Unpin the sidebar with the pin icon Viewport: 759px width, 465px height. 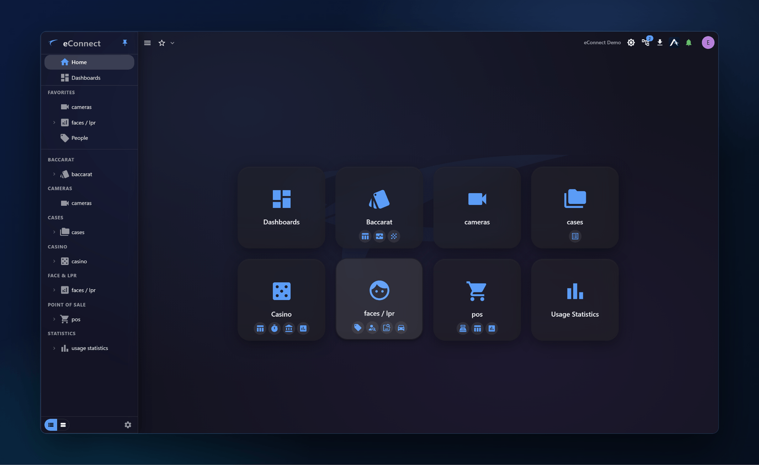pos(125,43)
